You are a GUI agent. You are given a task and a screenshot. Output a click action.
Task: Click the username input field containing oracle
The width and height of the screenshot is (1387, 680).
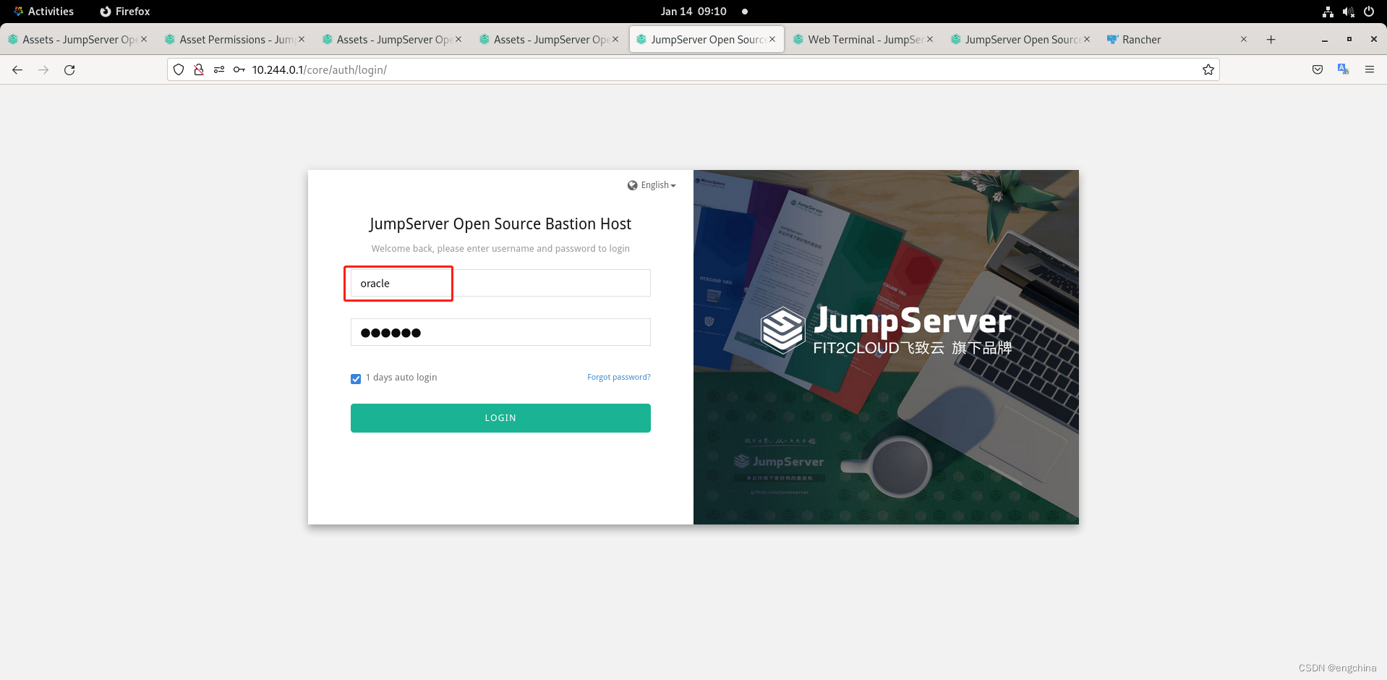pyautogui.click(x=500, y=283)
